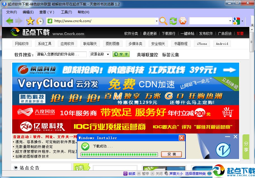Refresh the page with green arrows icon
Screen dimensions: 255x178
pyautogui.click(x=173, y=21)
